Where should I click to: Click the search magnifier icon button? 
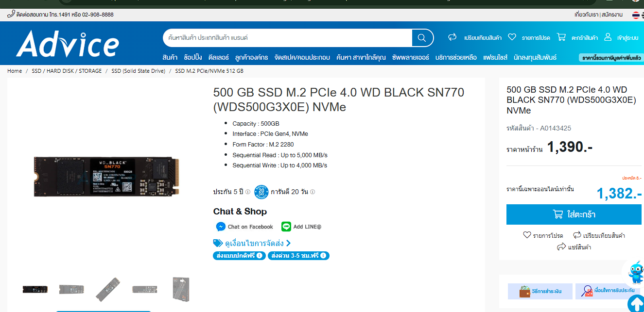[422, 38]
